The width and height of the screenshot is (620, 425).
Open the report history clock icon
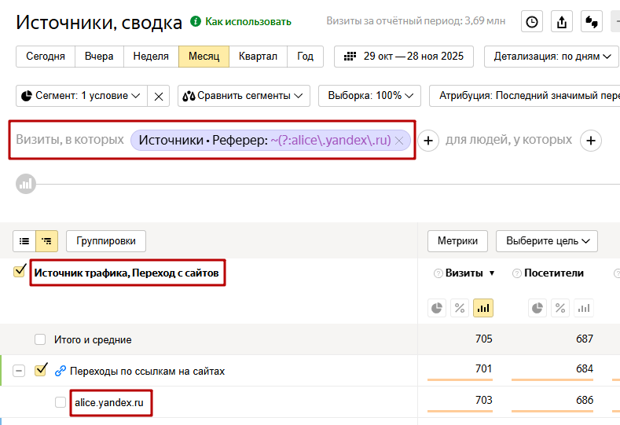[532, 22]
